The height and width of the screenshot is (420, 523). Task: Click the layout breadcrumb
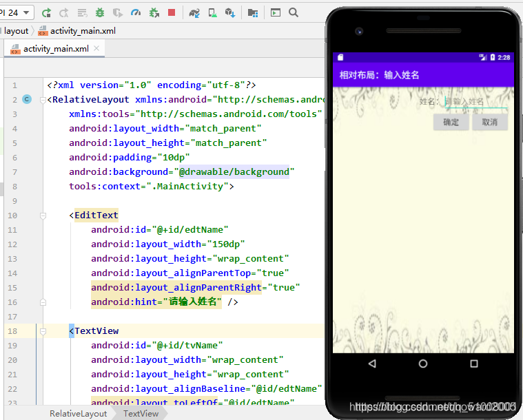(16, 31)
